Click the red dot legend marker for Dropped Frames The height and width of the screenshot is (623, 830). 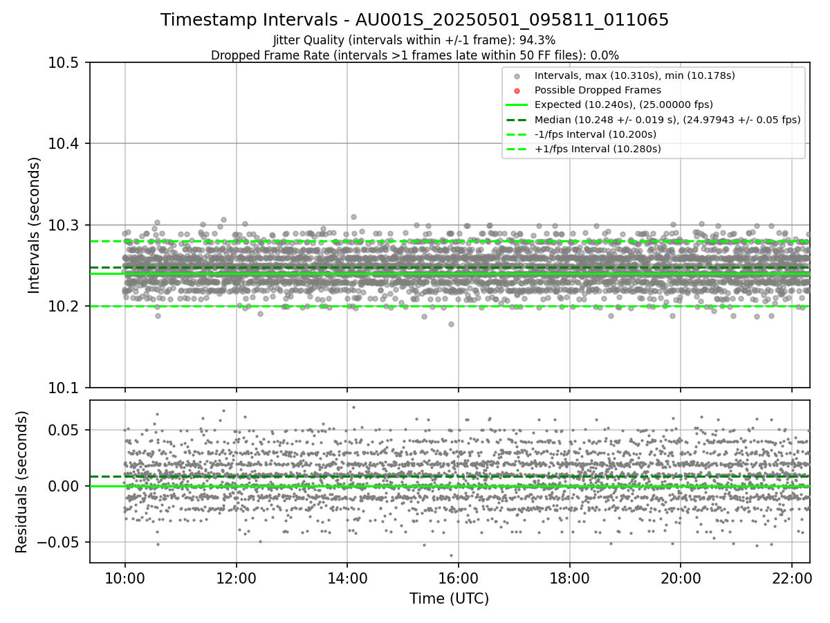[x=517, y=91]
